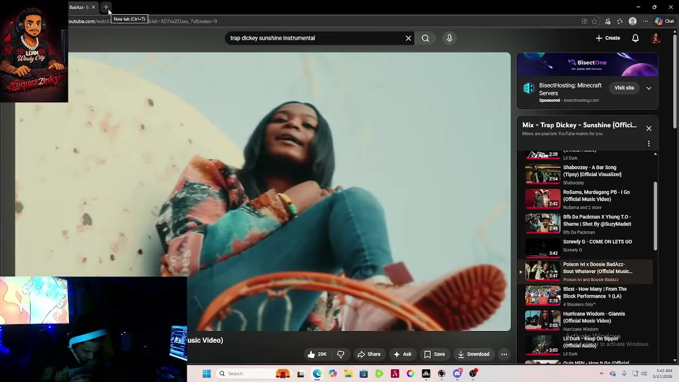
Task: Clear the search box with the X
Action: (x=408, y=38)
